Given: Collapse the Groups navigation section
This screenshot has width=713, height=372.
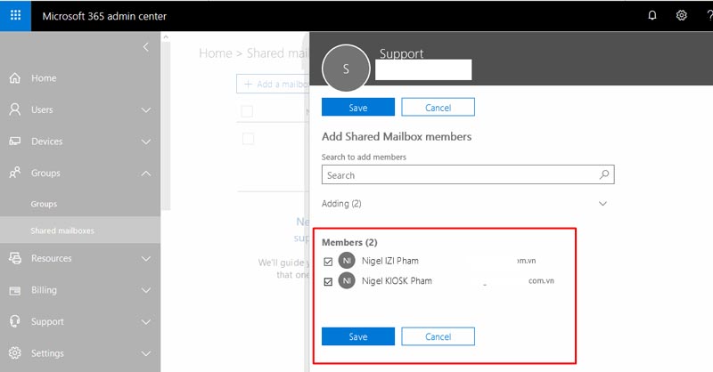Looking at the screenshot, I should 146,174.
